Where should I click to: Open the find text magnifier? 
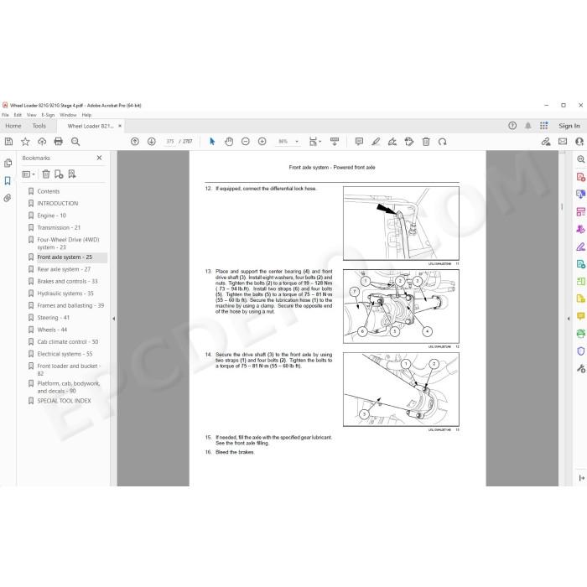75,142
